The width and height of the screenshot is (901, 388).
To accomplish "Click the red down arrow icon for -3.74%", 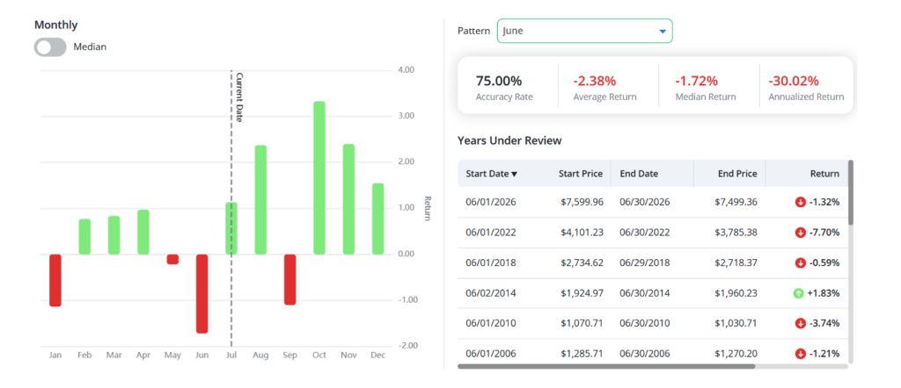I will 800,323.
